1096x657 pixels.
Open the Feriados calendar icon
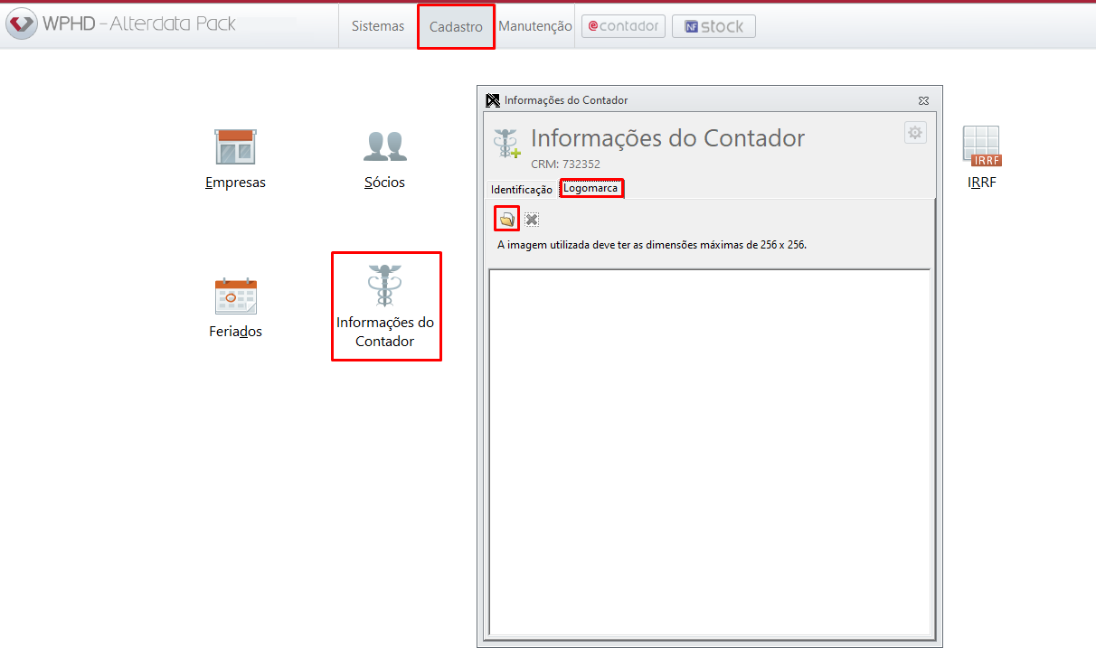point(236,307)
